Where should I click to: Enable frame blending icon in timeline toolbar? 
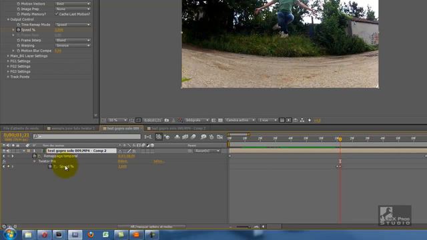(x=185, y=137)
